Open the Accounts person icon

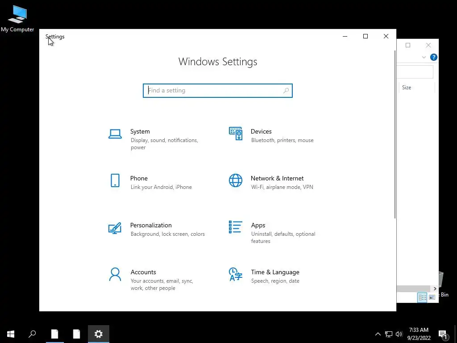tap(115, 275)
